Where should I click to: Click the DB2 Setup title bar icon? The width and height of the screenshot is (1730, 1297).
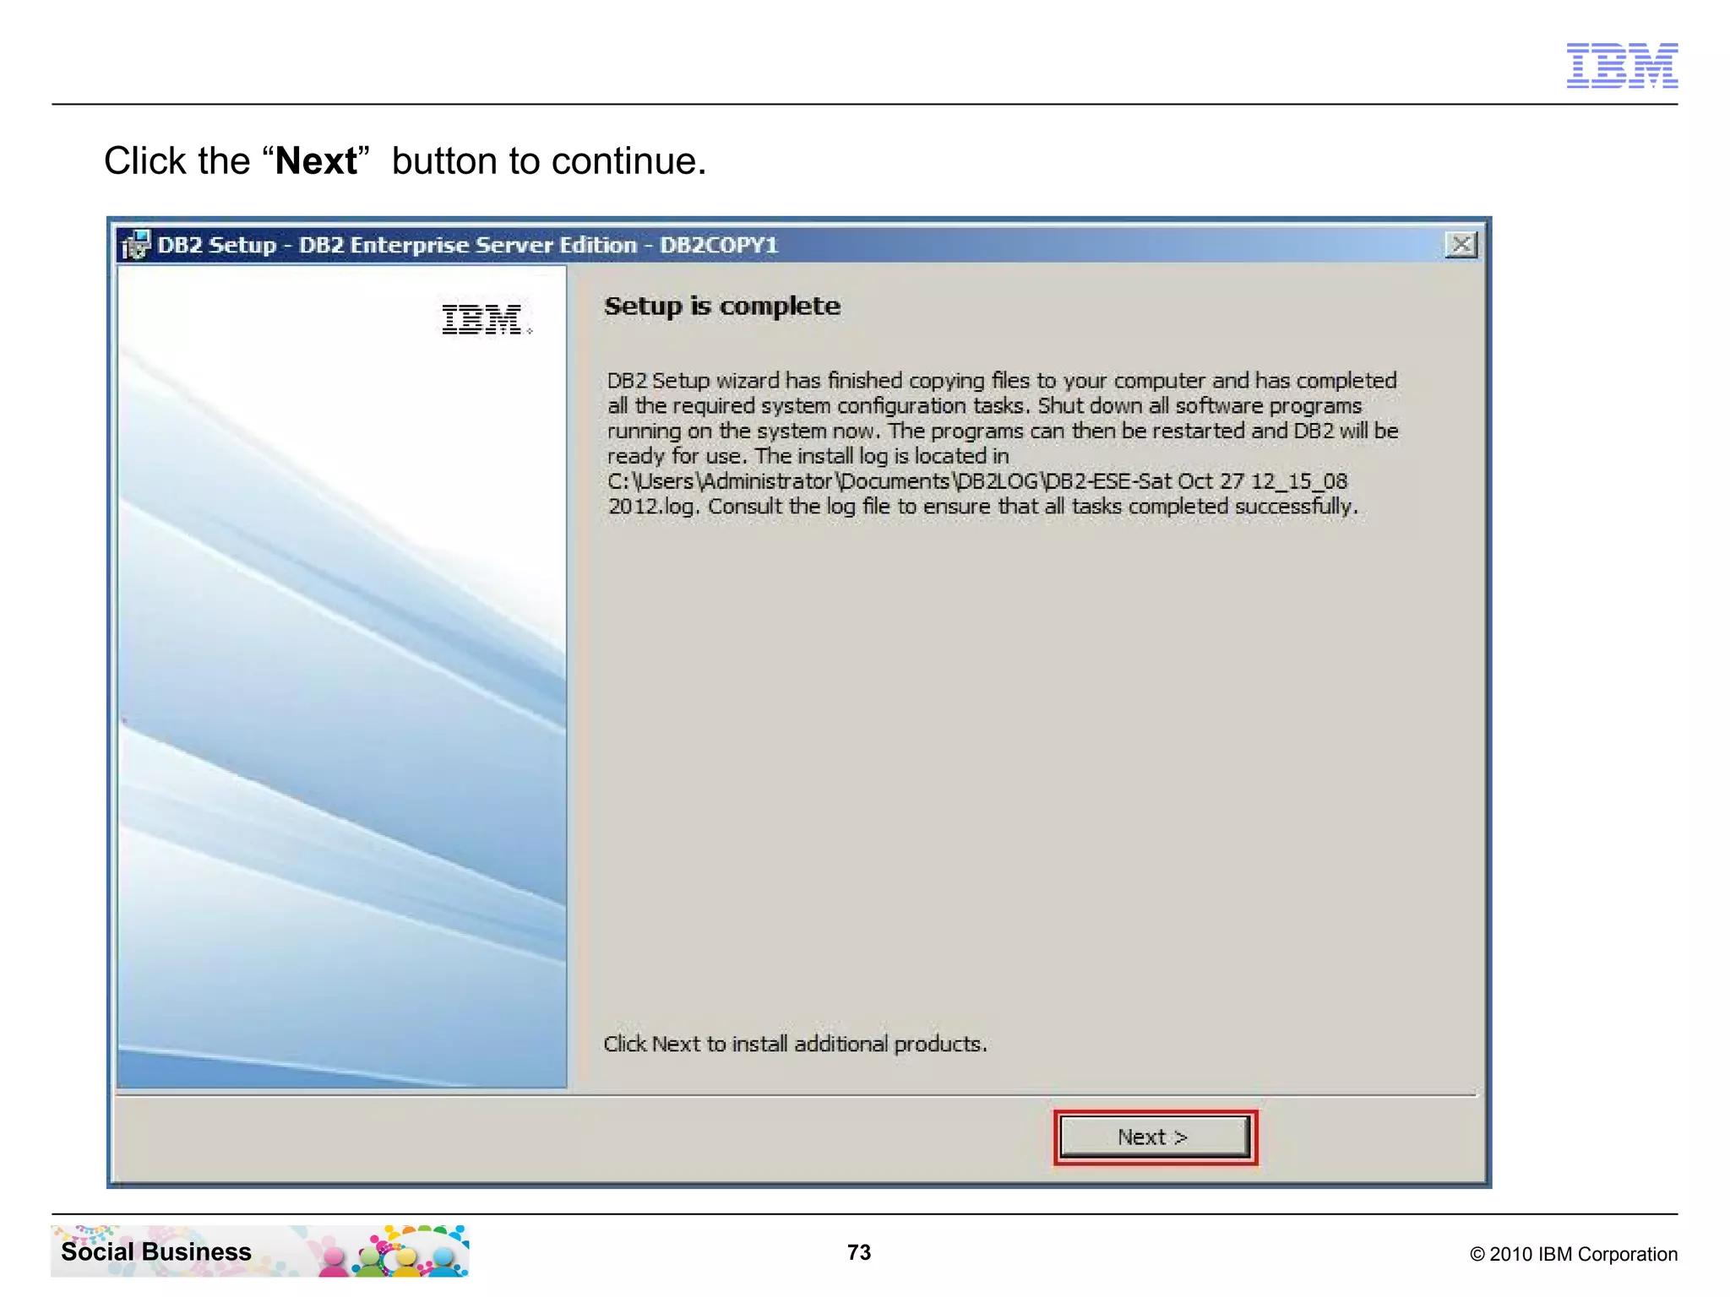[136, 245]
